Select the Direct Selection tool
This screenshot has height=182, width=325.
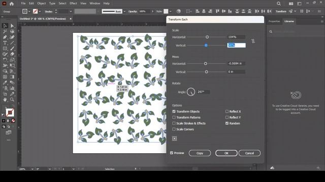pyautogui.click(x=12, y=26)
